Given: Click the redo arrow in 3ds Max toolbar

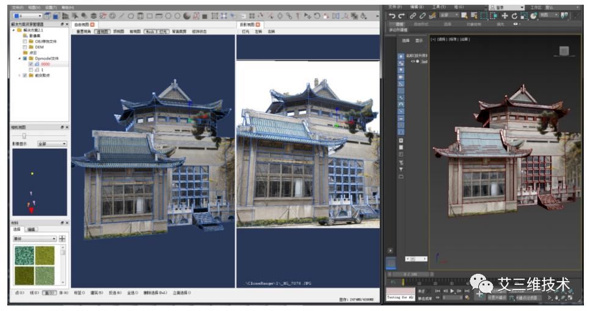Looking at the screenshot, I should point(401,16).
